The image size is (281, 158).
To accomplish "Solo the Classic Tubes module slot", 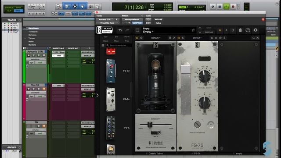I will [141, 38].
